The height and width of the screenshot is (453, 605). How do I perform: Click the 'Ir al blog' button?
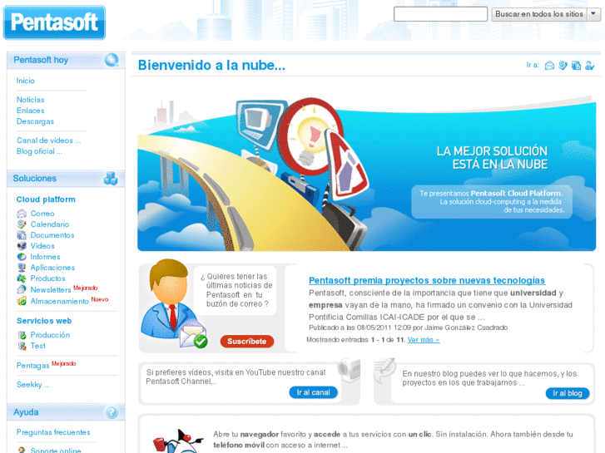568,393
